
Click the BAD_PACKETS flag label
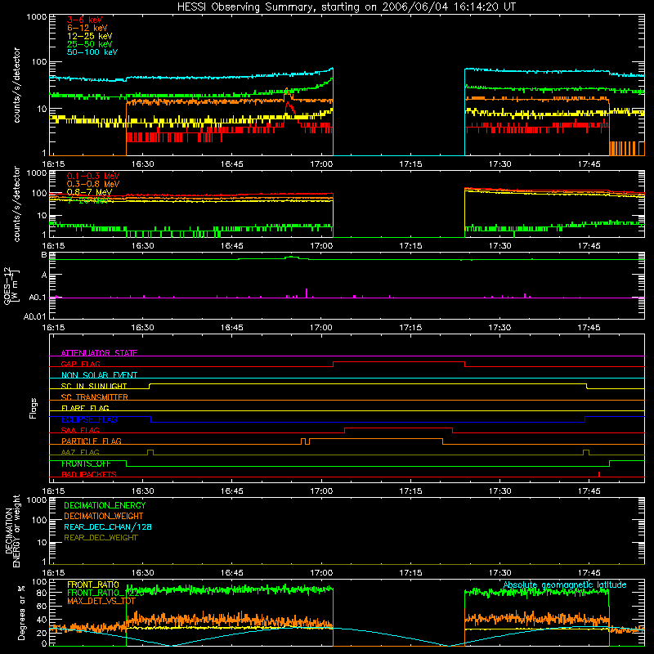[x=89, y=474]
